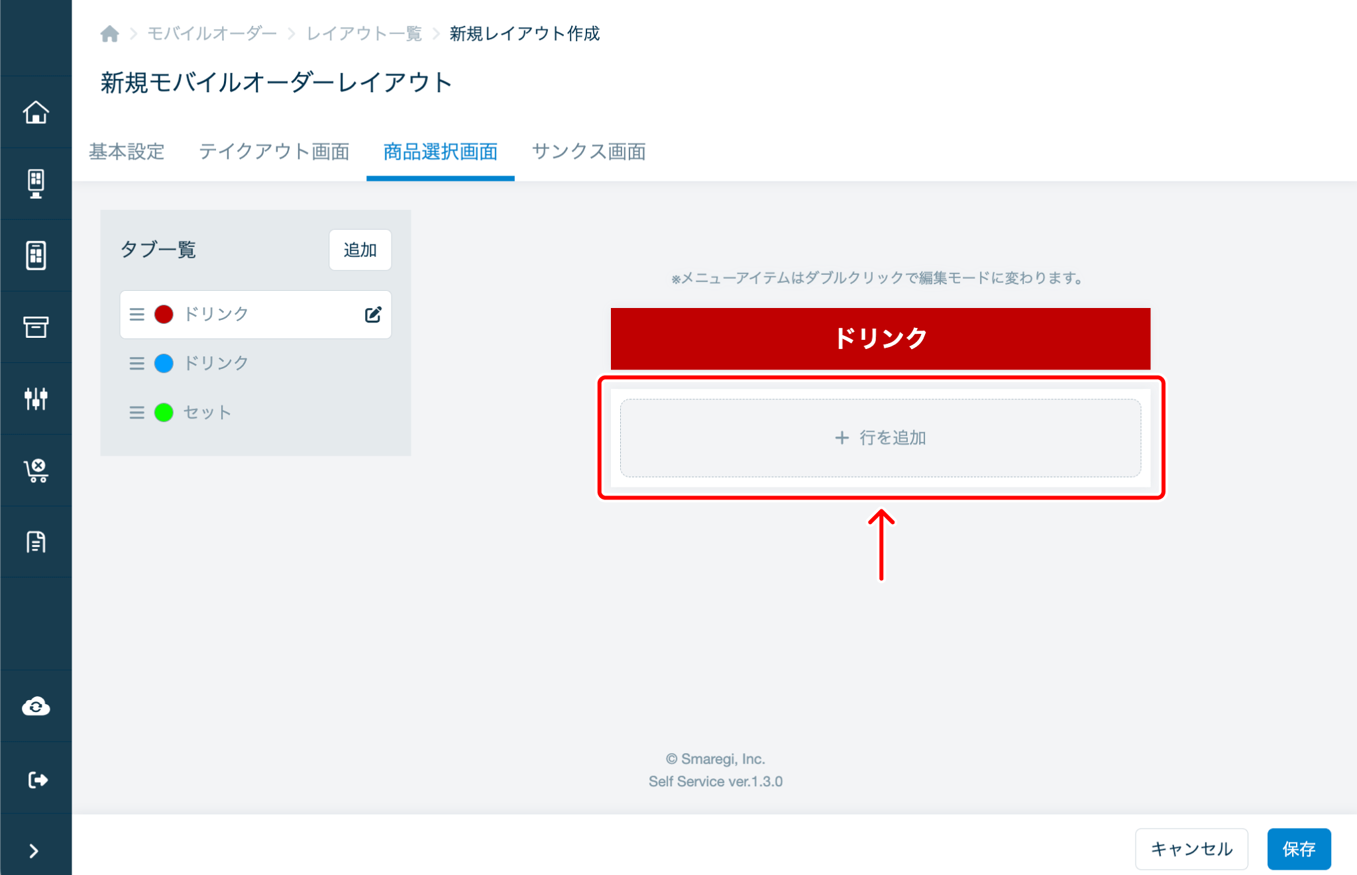Click the blue ドリンク color circle
This screenshot has width=1357, height=875.
tap(164, 363)
